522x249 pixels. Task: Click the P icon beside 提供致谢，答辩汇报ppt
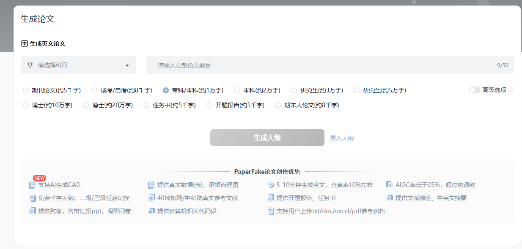click(33, 211)
